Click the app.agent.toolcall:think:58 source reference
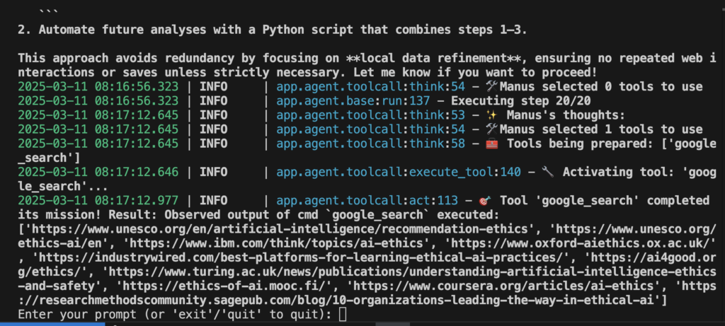 [371, 144]
